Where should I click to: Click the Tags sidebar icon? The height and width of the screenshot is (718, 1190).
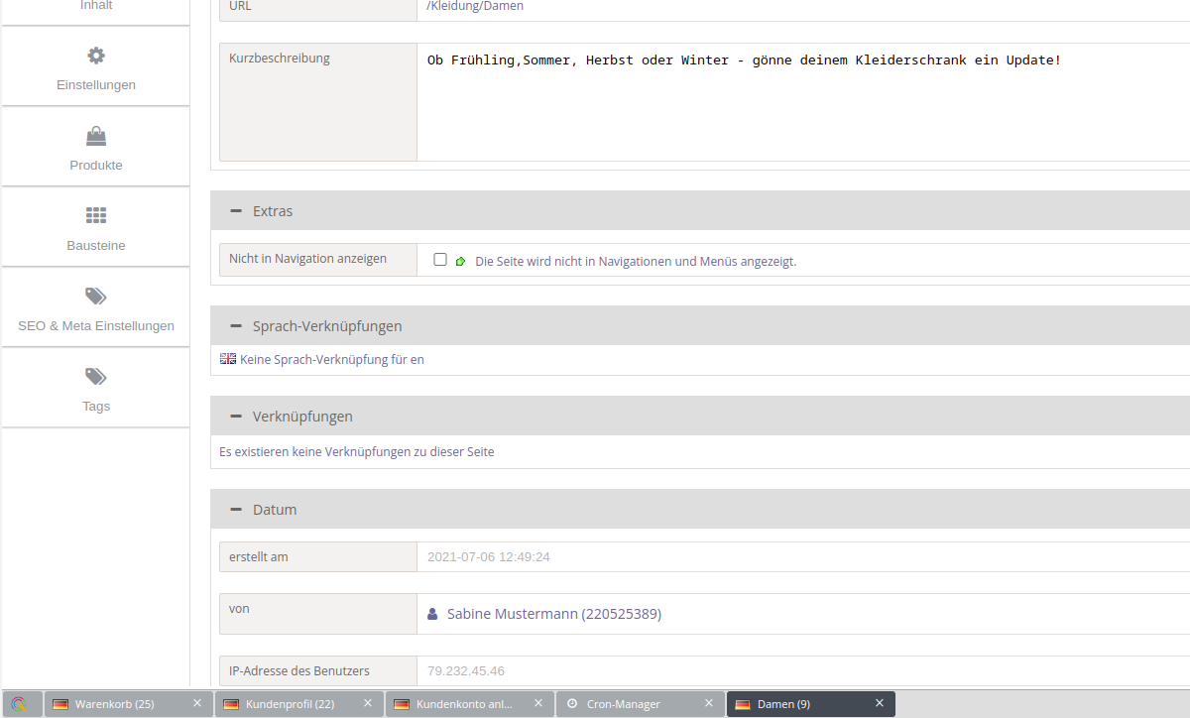(x=96, y=377)
